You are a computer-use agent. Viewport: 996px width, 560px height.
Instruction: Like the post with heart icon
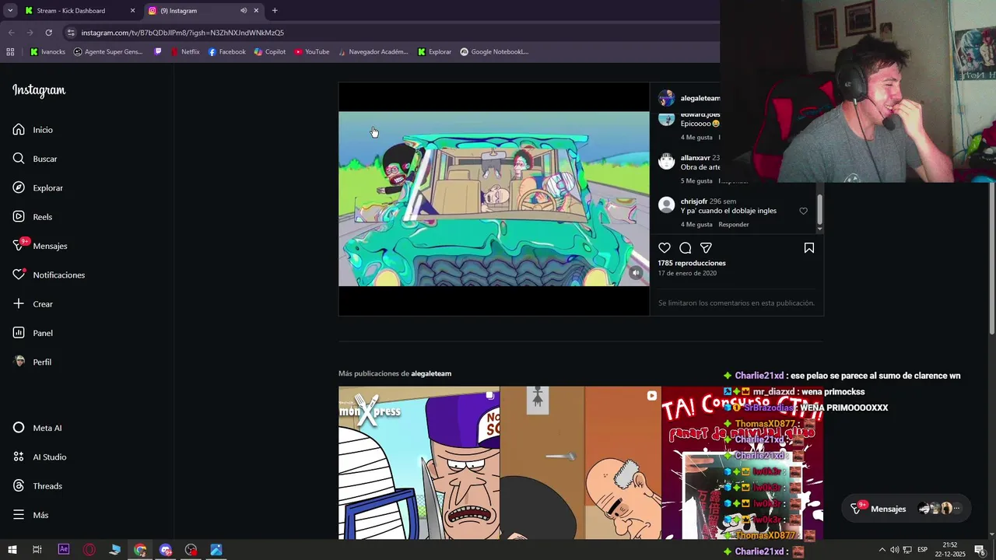(665, 248)
